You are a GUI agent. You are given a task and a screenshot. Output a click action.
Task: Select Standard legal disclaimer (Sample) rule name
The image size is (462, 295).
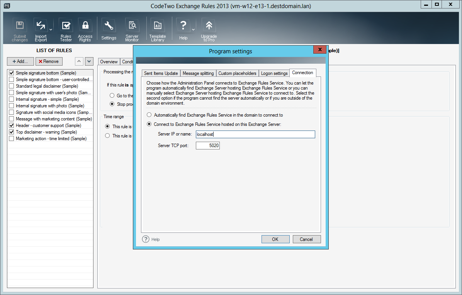point(47,86)
